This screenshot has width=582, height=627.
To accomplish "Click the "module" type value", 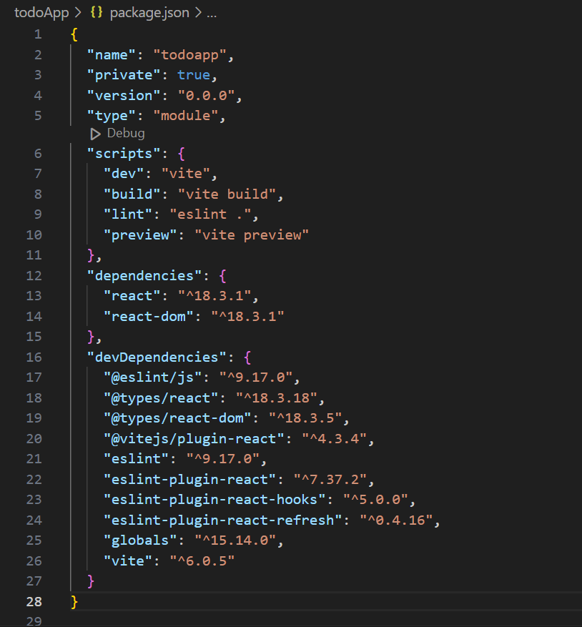I will 186,116.
